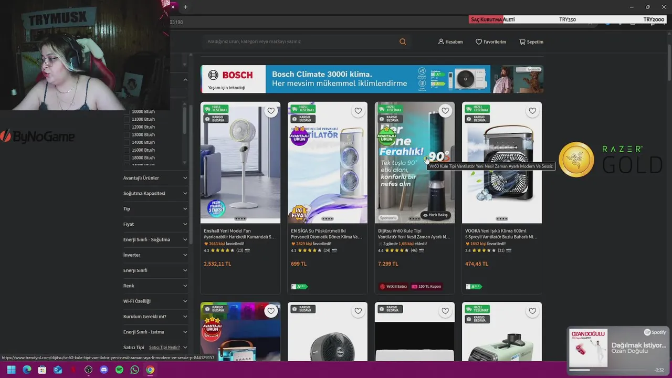Check the 11000 Btu/h filter
672x378 pixels.
click(x=127, y=119)
